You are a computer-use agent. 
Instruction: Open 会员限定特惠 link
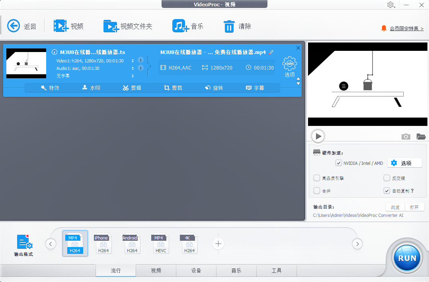tap(407, 28)
